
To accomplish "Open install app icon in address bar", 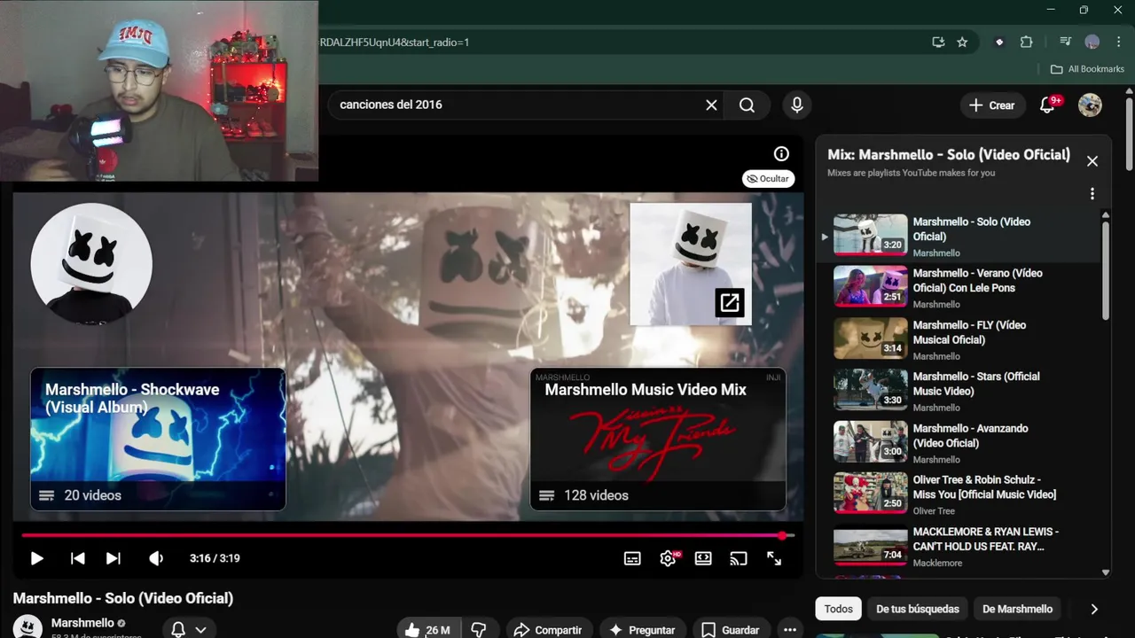I will (x=938, y=42).
